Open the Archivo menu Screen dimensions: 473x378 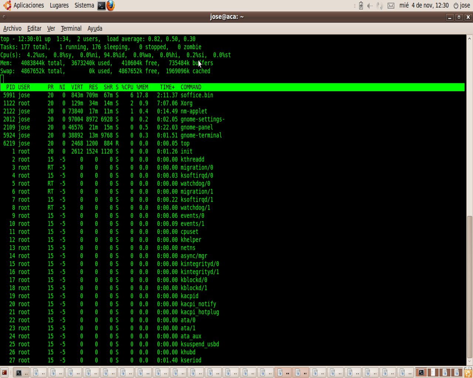(12, 28)
